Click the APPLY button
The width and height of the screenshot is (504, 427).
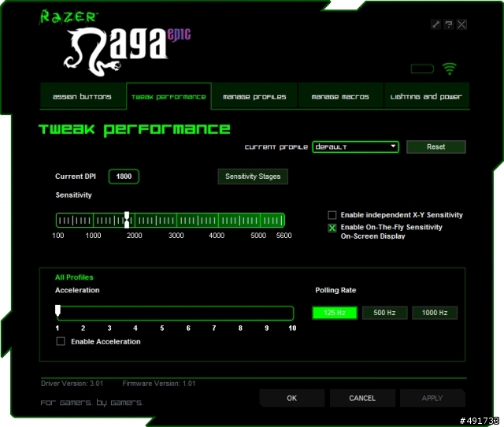pos(432,399)
